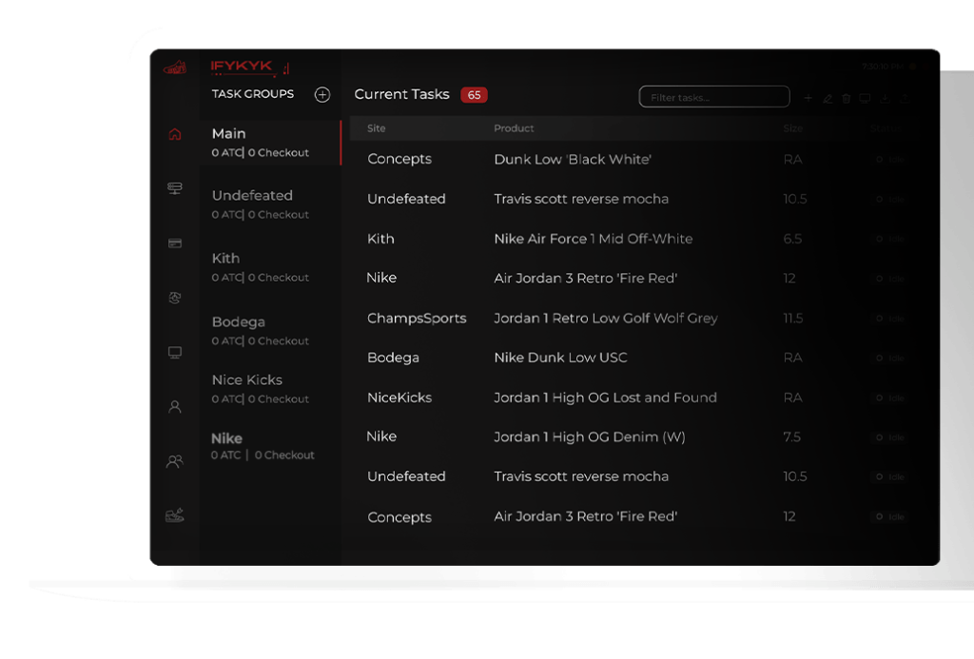Click the plus icon beside the filter field
974x659 pixels.
[808, 98]
